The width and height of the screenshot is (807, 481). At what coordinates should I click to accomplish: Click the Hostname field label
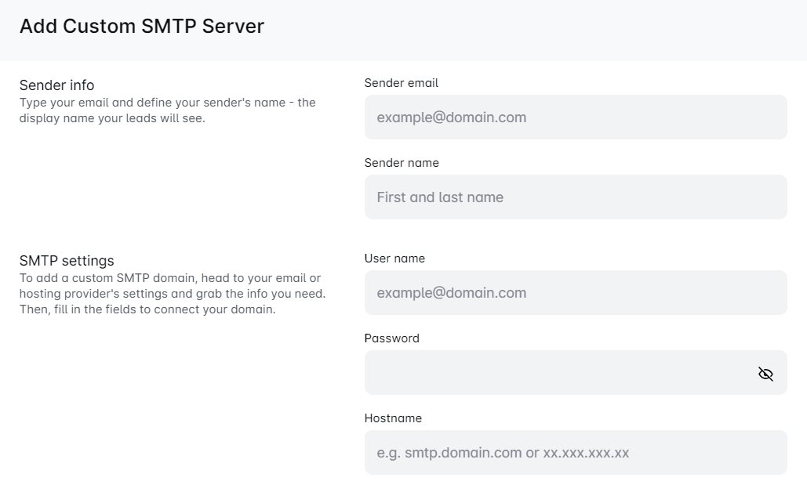click(393, 418)
